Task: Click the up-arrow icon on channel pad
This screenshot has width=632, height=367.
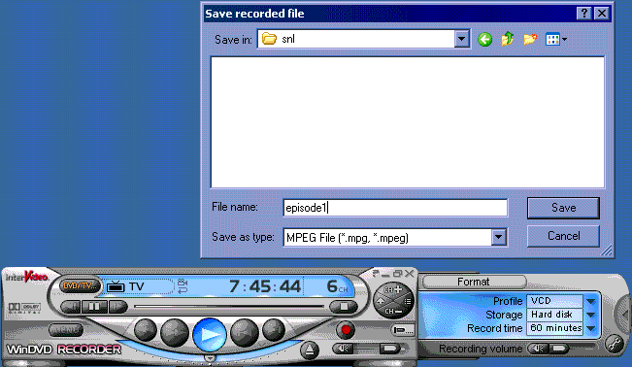Action: tap(381, 301)
